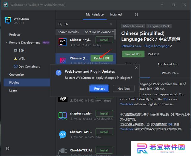This screenshot has height=156, width=191.
Task: Click the SSH terminal icon
Action: pos(16,51)
